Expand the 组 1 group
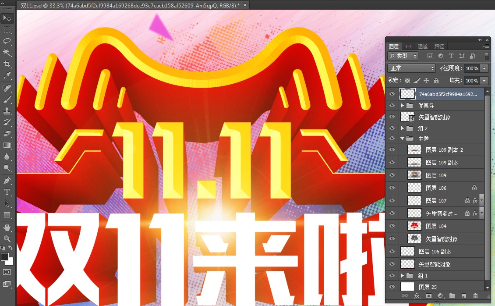The width and height of the screenshot is (495, 306). [x=403, y=276]
